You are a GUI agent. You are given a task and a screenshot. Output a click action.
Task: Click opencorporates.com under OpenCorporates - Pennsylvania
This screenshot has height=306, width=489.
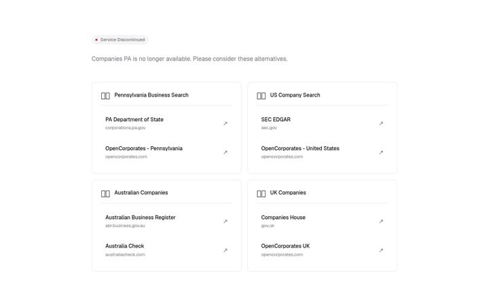click(126, 157)
